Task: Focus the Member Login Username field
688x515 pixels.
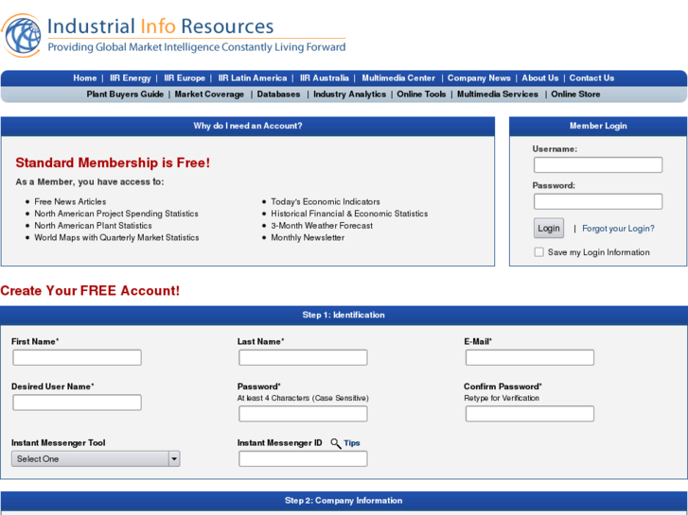Action: pos(598,164)
